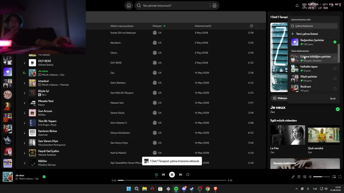This screenshot has height=193, width=344.
Task: Go to Spotify Home via the house icon
Action: point(129,6)
